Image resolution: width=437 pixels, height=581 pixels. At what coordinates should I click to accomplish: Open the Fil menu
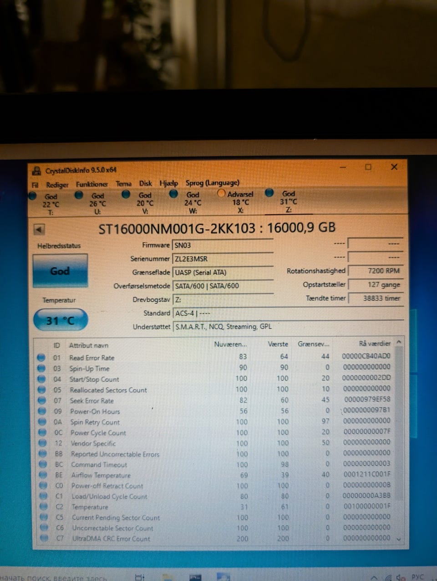click(35, 185)
